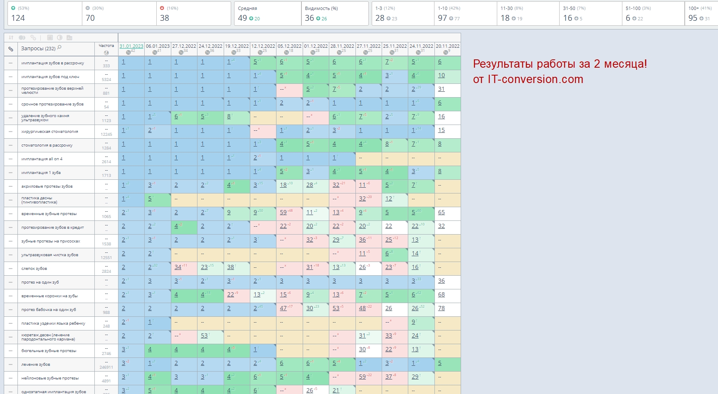This screenshot has width=718, height=394.
Task: Toggle the half-filled contrast circle icon
Action: coord(59,37)
